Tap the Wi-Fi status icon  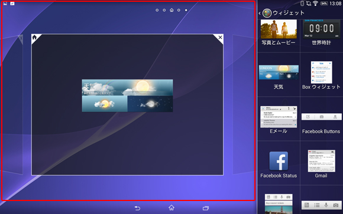[315, 4]
